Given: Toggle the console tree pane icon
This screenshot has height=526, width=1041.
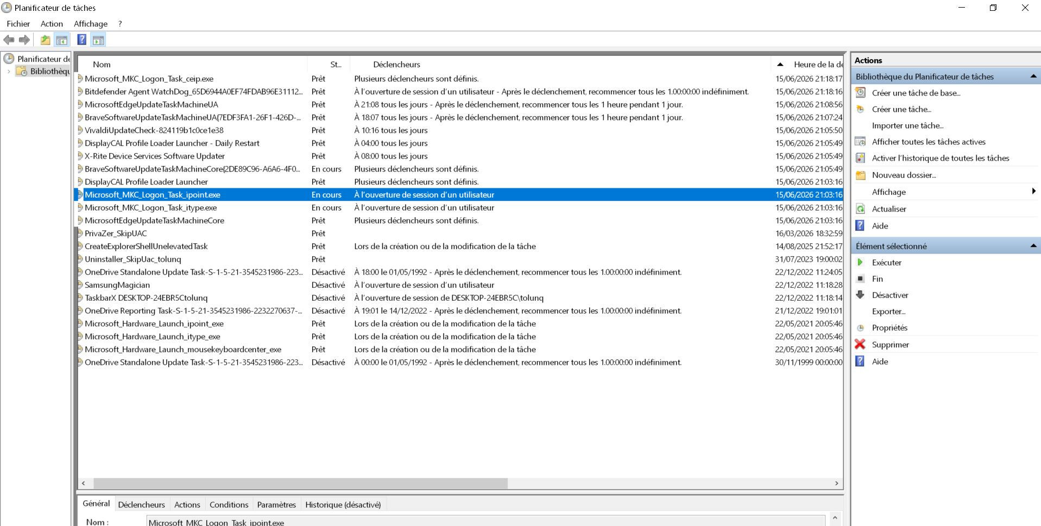Looking at the screenshot, I should (62, 40).
